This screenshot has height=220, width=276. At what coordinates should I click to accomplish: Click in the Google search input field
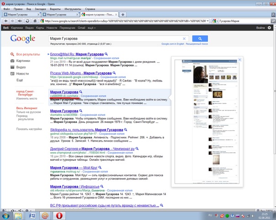(x=115, y=39)
